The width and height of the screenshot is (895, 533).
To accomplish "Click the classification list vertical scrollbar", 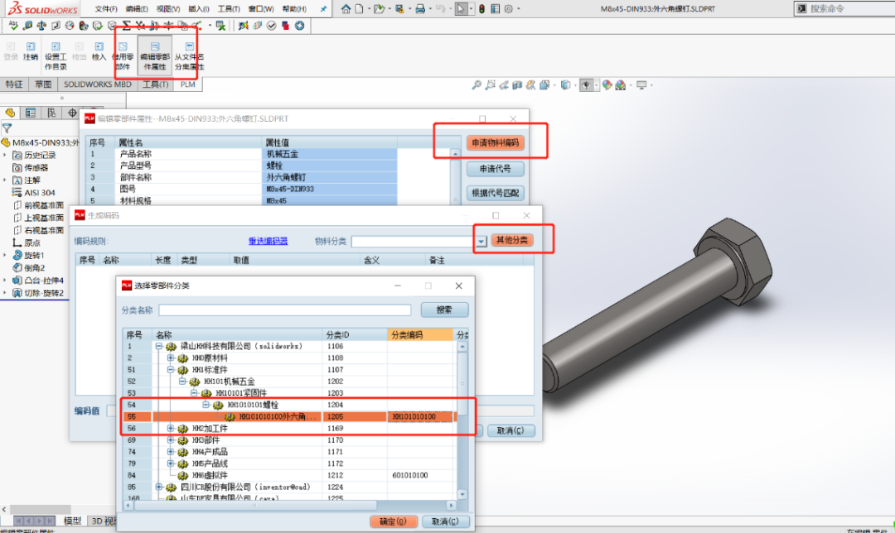I will 462,420.
